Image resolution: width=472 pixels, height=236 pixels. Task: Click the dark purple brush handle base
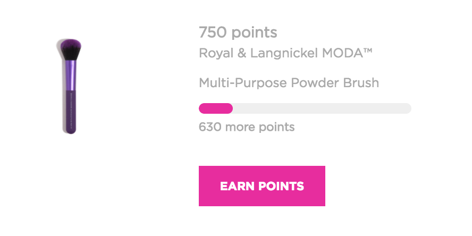pos(71,112)
